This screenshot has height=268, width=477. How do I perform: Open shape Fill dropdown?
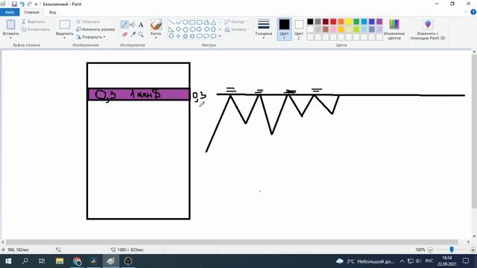237,30
